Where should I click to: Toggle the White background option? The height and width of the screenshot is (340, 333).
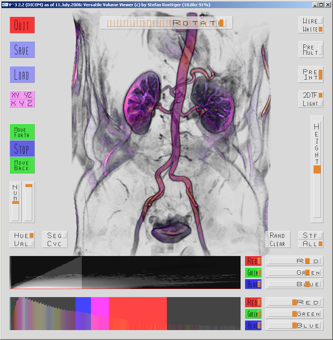[x=311, y=29]
